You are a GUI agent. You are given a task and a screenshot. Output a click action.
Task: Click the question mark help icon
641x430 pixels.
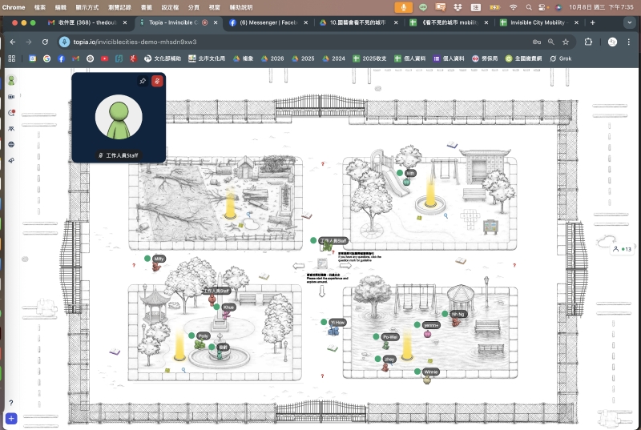[11, 403]
